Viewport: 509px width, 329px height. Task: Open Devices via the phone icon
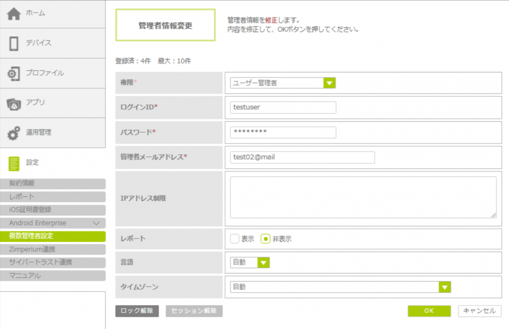click(x=14, y=43)
